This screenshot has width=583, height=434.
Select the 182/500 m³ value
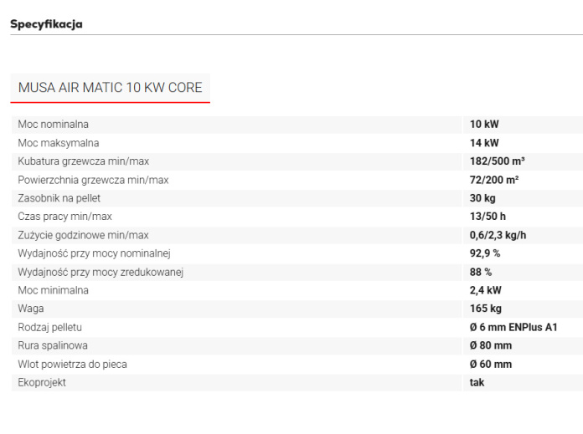coord(497,161)
